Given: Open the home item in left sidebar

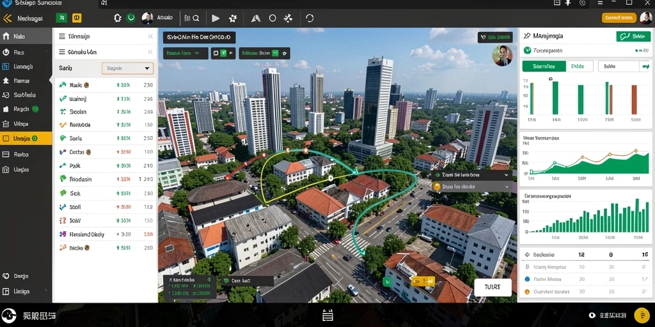Looking at the screenshot, I should click(x=26, y=36).
